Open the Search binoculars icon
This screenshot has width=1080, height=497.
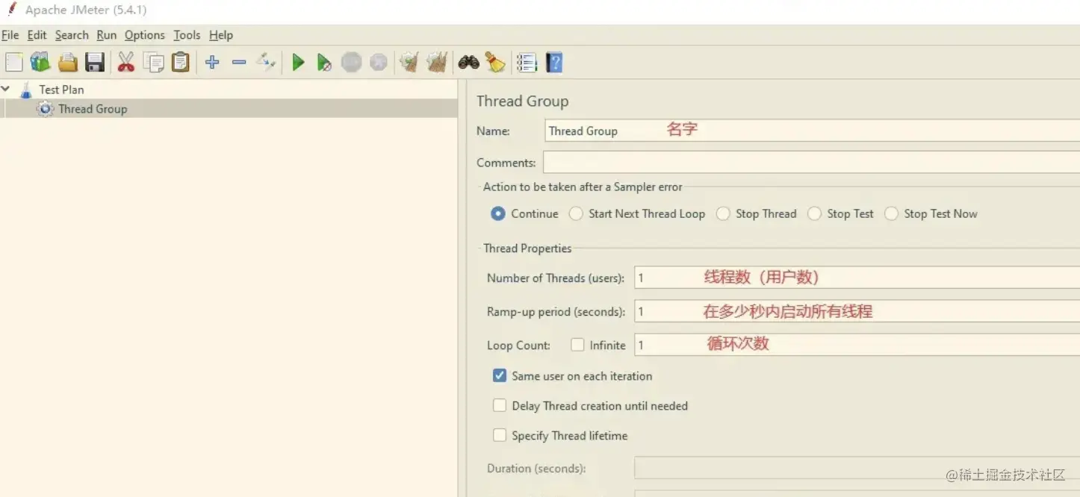[x=468, y=62]
